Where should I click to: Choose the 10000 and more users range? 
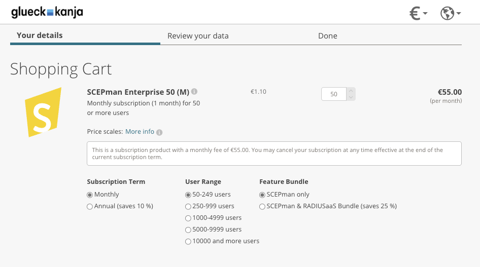click(188, 241)
